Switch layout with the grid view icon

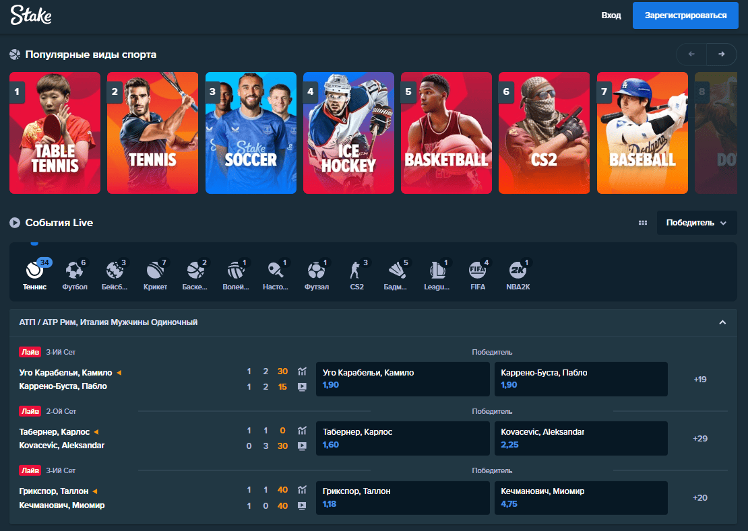click(643, 223)
